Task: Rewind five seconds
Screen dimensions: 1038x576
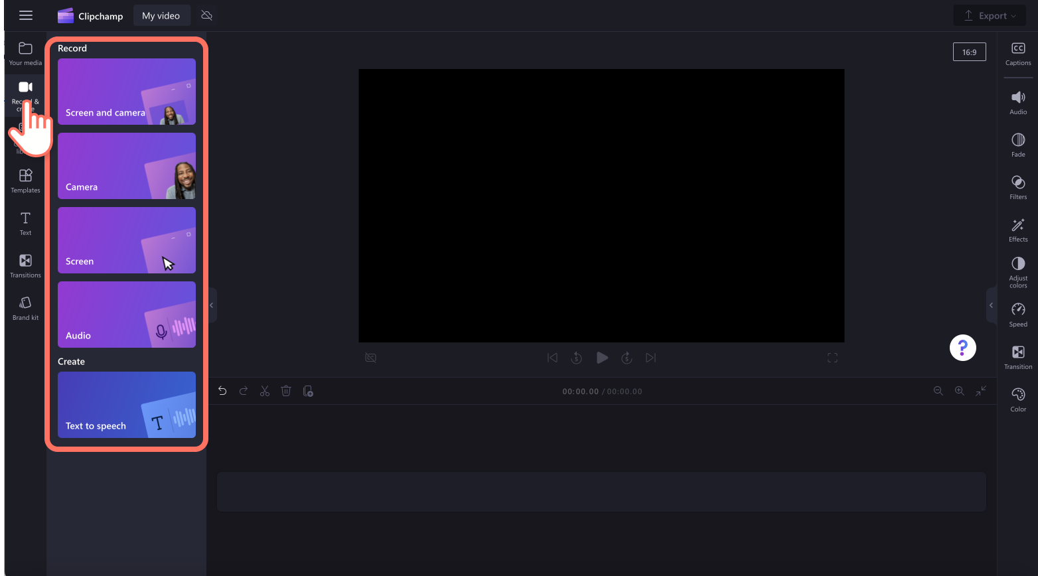Action: point(577,358)
